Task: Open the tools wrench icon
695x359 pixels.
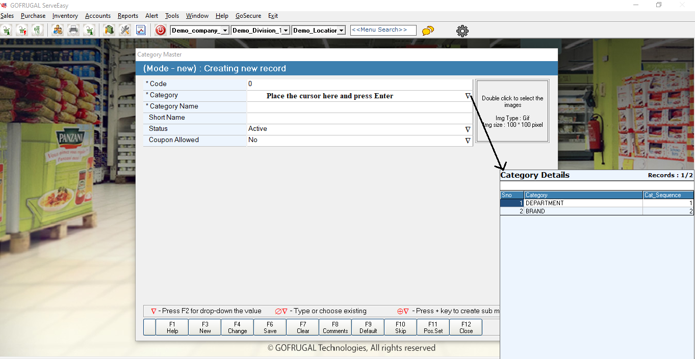Action: point(125,31)
